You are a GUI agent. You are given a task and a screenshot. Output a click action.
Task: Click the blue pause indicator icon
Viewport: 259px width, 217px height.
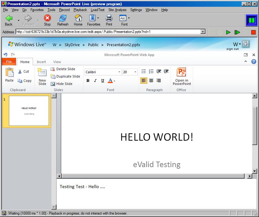[252, 21]
